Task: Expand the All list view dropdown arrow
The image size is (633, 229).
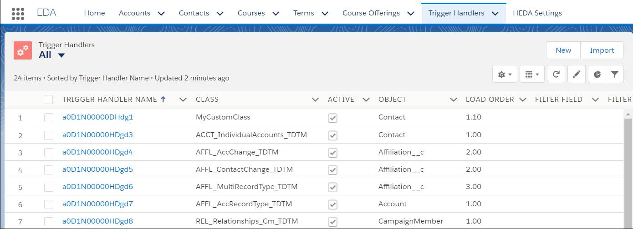Action: tap(61, 55)
